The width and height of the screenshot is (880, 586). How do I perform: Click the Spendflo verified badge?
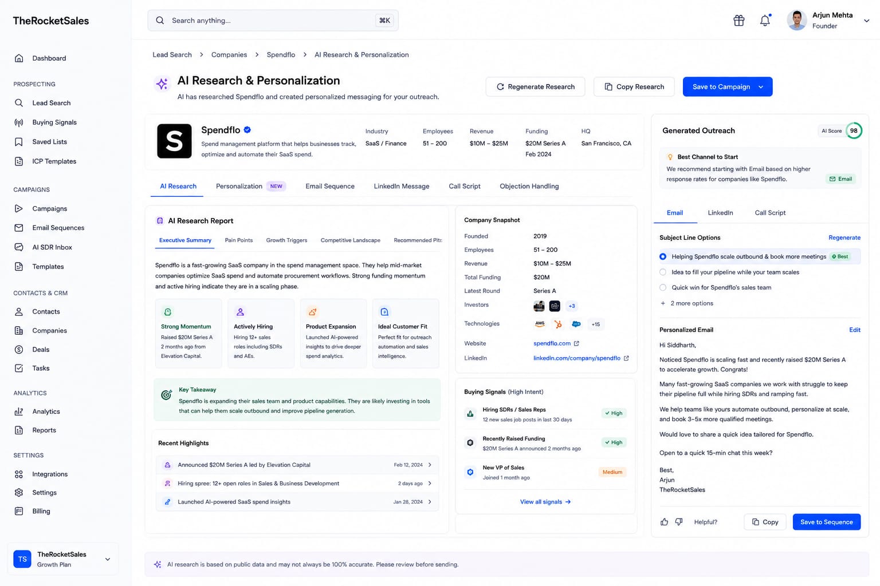[247, 130]
